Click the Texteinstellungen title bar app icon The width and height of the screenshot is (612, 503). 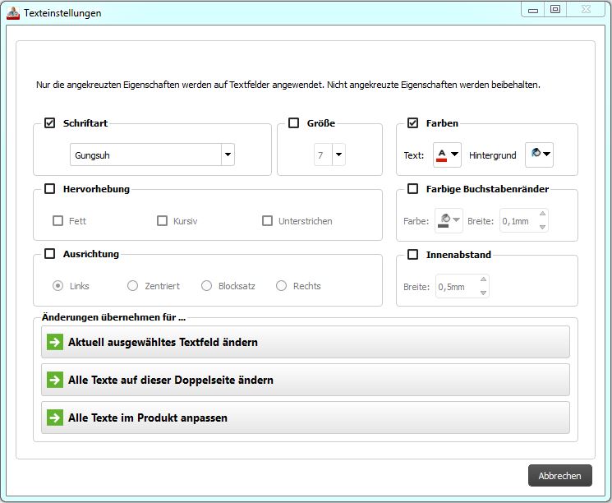13,13
